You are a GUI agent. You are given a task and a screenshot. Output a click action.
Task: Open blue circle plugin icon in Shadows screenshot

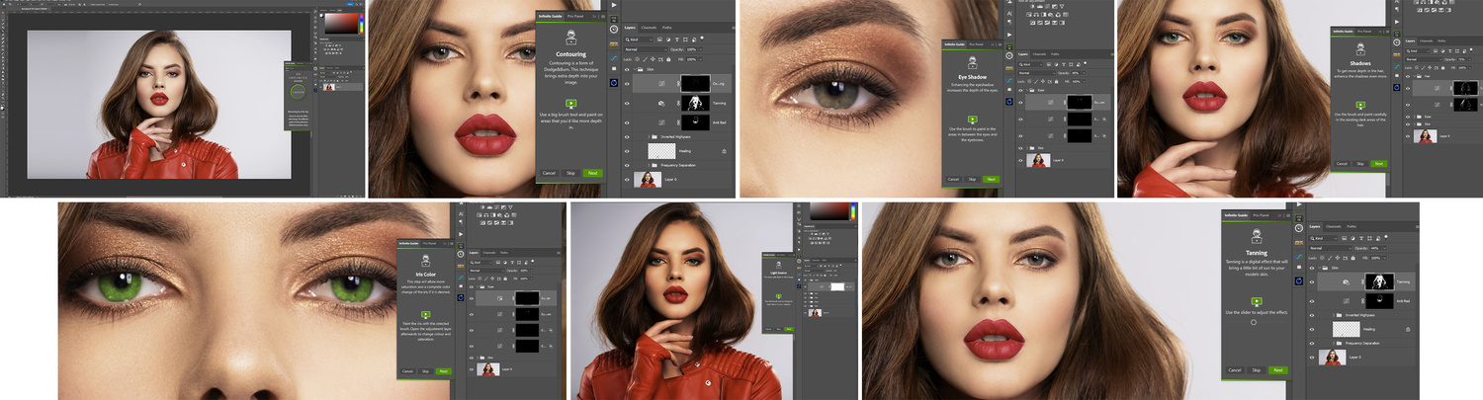pos(1397,87)
